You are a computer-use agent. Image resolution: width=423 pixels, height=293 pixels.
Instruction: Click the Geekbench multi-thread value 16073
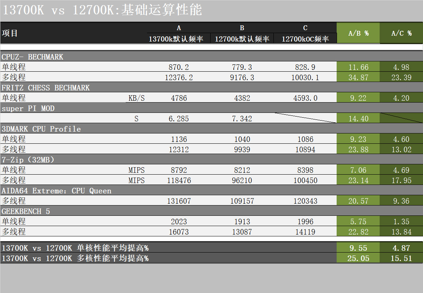179,232
